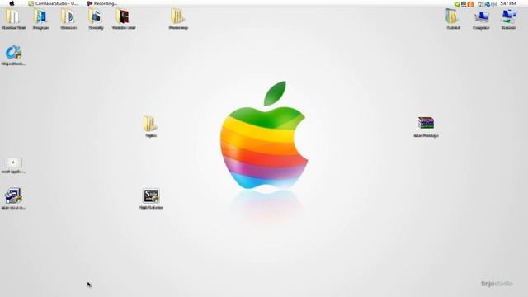Open the volume speaker tray icon
The height and width of the screenshot is (297, 528).
tap(494, 4)
